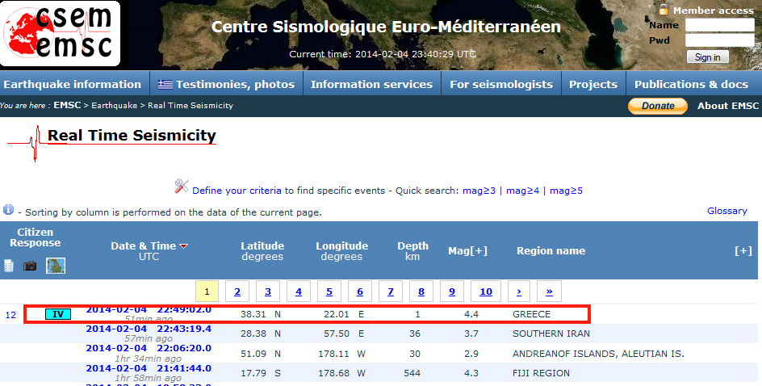This screenshot has width=762, height=386.
Task: Expand Mag[+] column header
Action: coord(467,250)
